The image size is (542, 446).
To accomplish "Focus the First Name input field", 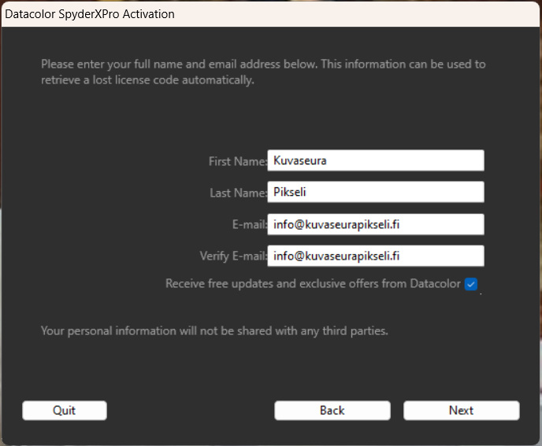I will tap(376, 160).
